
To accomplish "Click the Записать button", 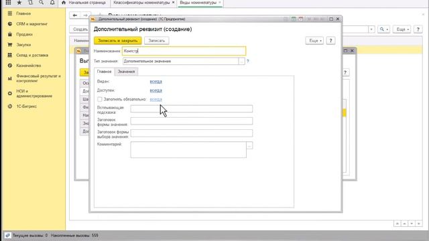I will point(156,40).
